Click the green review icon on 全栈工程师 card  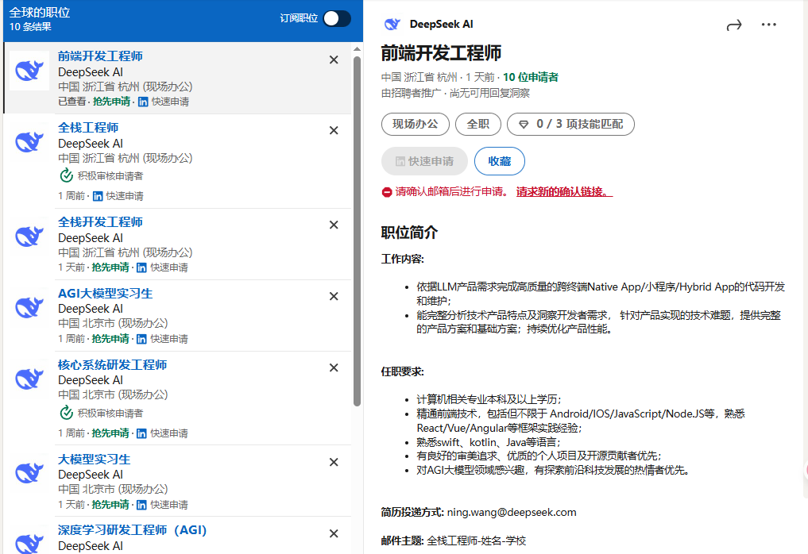pos(66,175)
